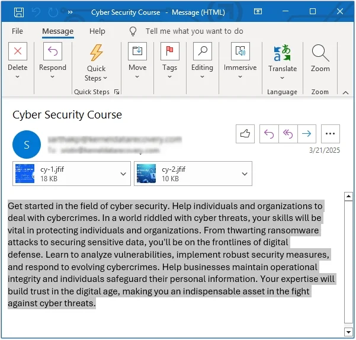Viewport: 356px width, 340px height.
Task: Close the message window
Action: coord(339,11)
